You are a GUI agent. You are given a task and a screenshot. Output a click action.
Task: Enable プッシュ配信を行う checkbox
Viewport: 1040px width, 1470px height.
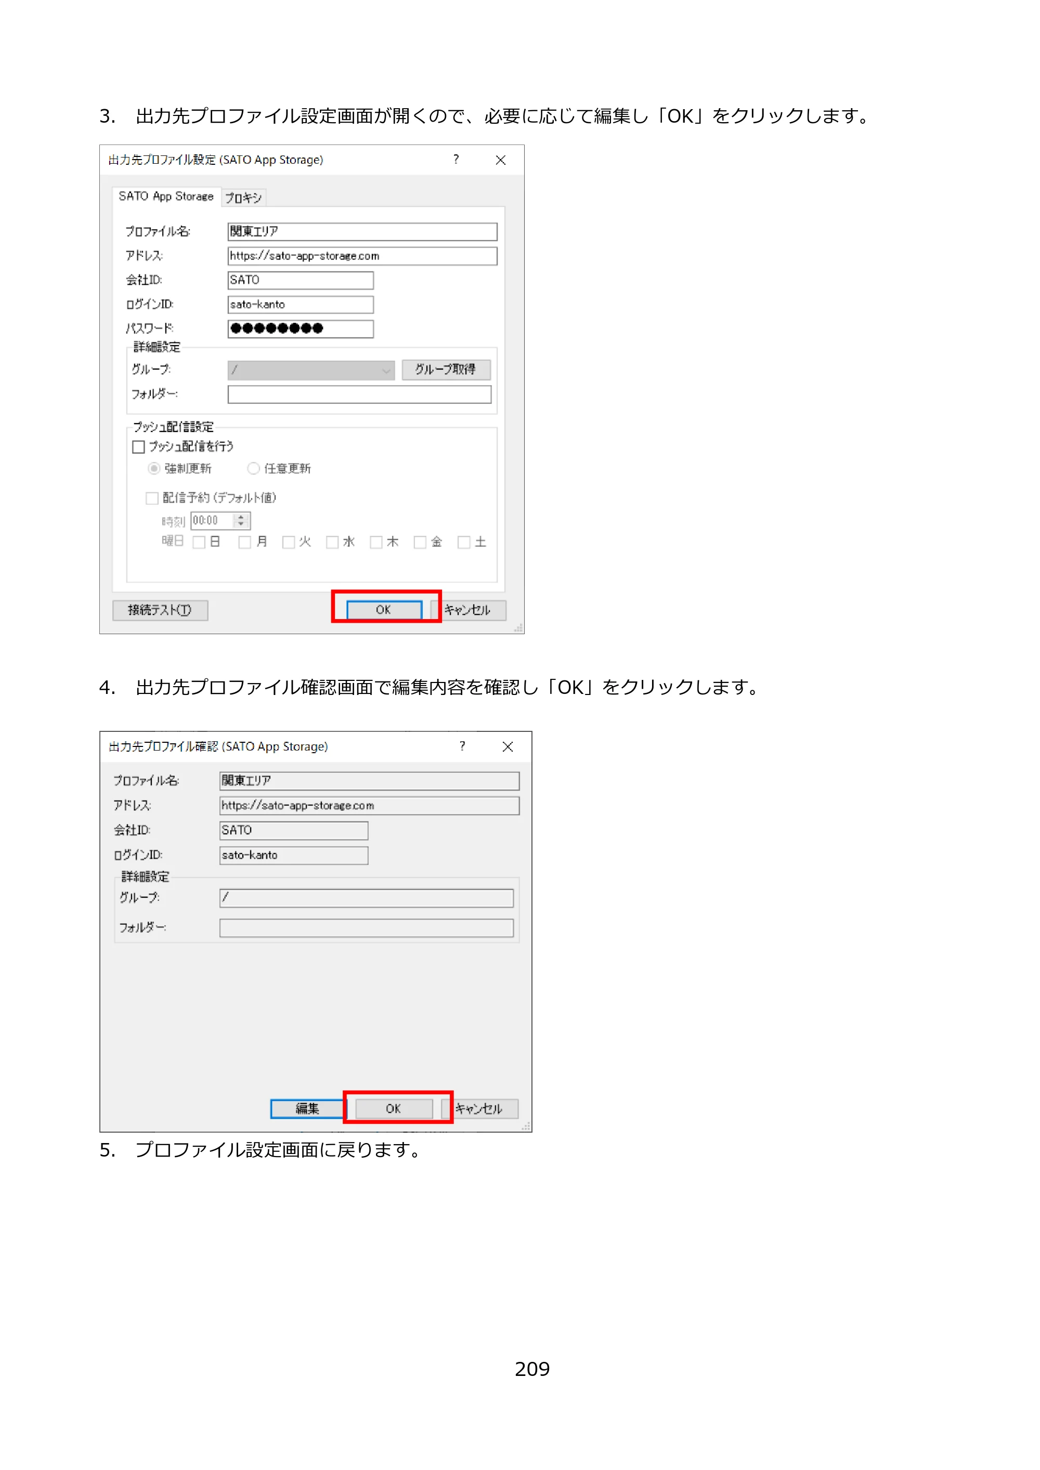(x=138, y=447)
